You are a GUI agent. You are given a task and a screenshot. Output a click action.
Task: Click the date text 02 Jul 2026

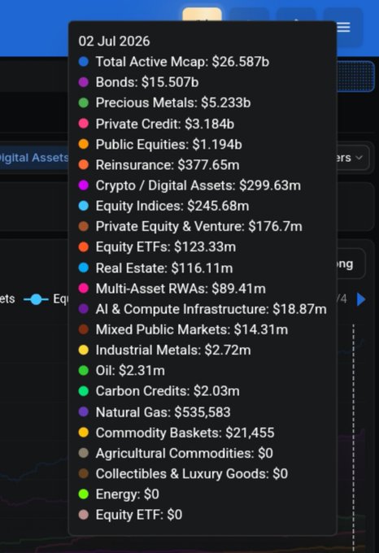click(114, 41)
